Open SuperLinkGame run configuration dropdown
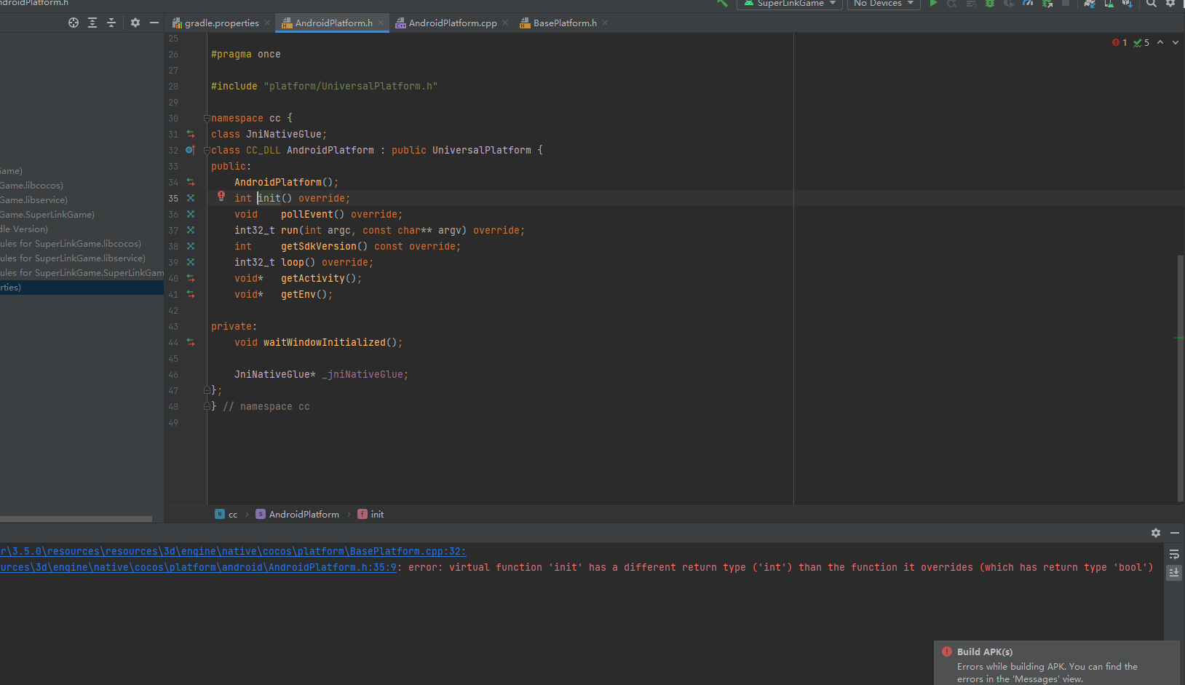This screenshot has width=1185, height=685. point(790,4)
